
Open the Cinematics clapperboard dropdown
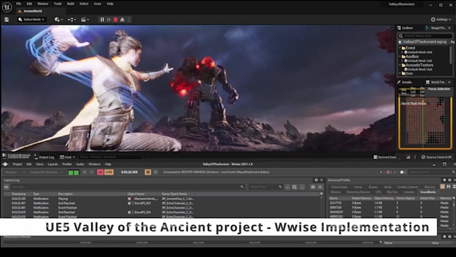[x=85, y=19]
